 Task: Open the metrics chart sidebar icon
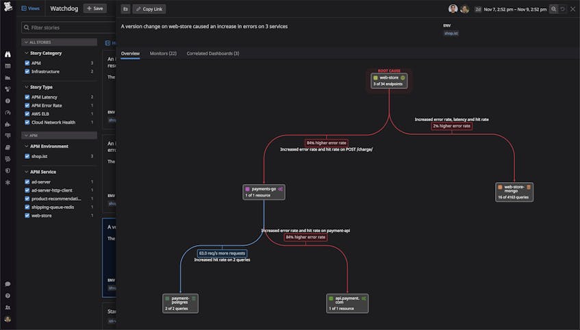(x=8, y=77)
